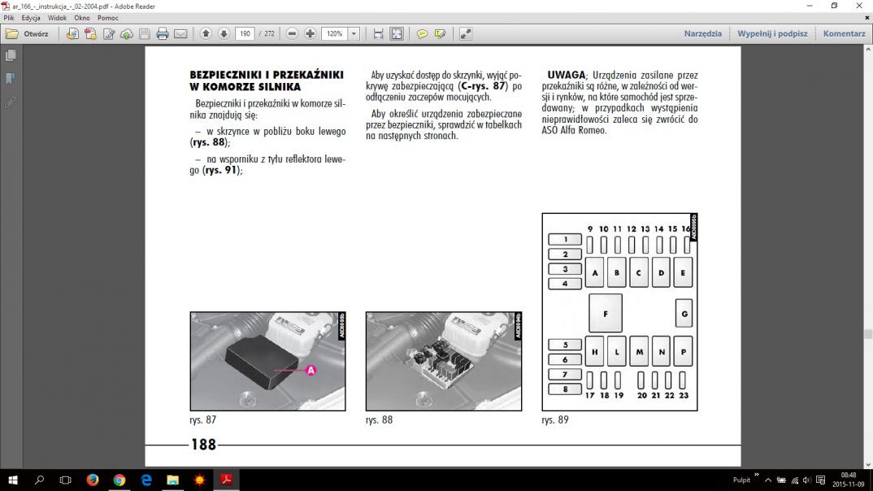The image size is (873, 491).
Task: Send file by email envelope icon
Action: [180, 34]
